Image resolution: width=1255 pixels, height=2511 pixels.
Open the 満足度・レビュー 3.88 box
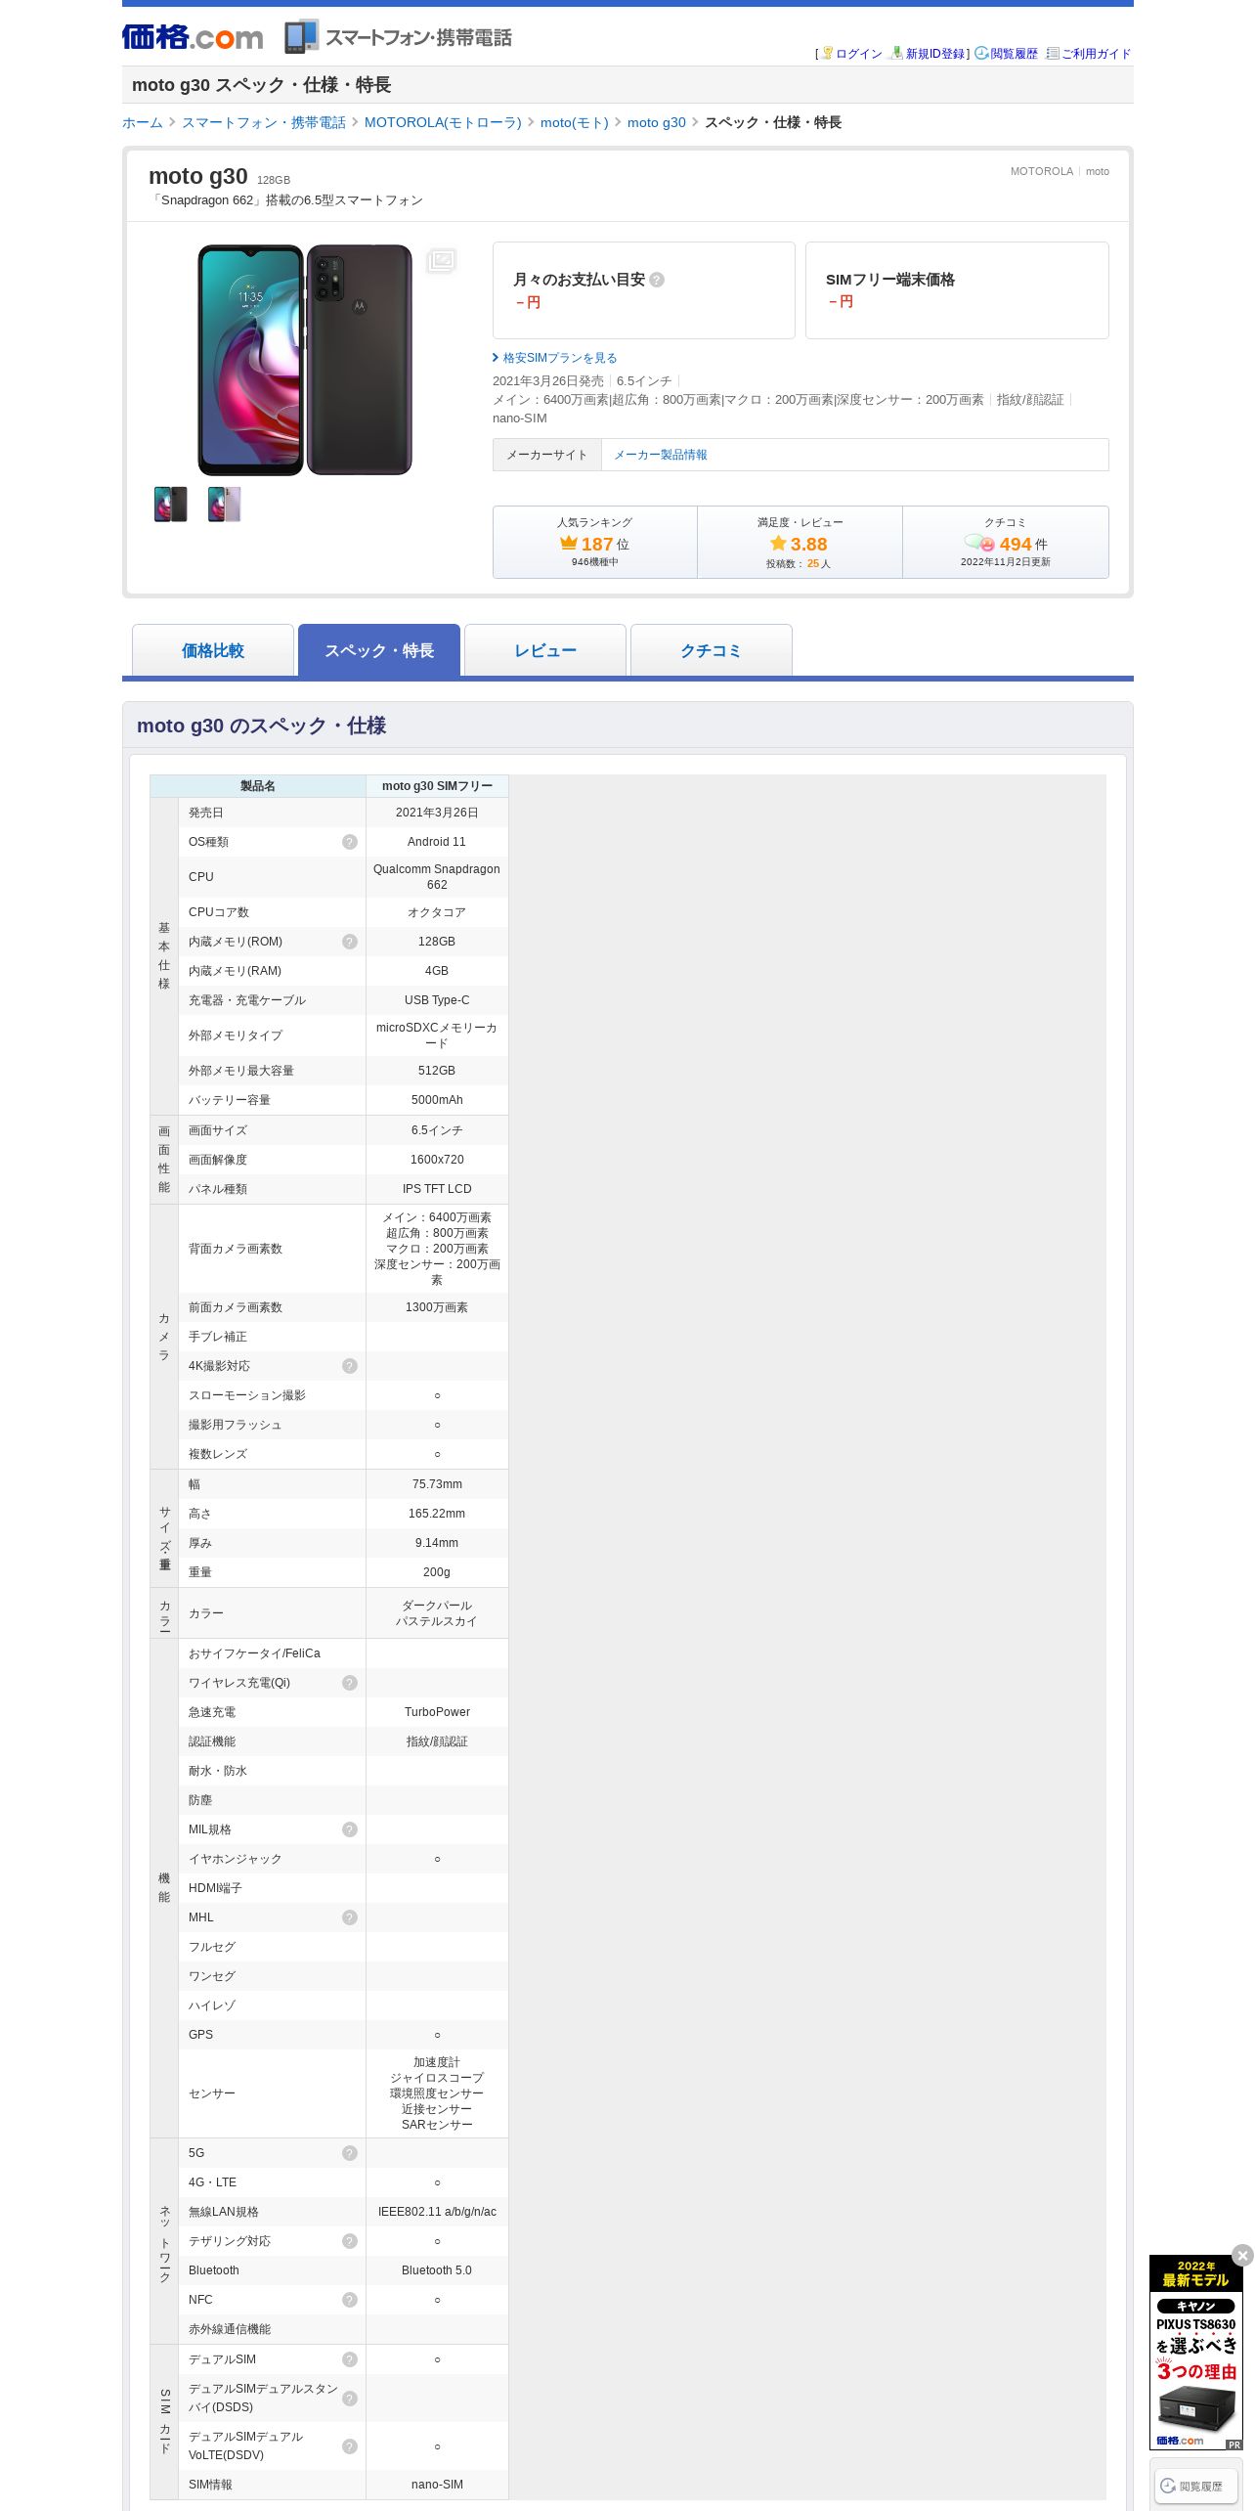point(800,542)
